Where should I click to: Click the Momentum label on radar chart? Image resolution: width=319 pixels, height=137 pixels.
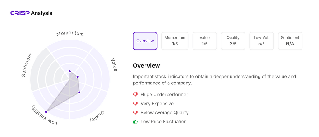pos(70,34)
